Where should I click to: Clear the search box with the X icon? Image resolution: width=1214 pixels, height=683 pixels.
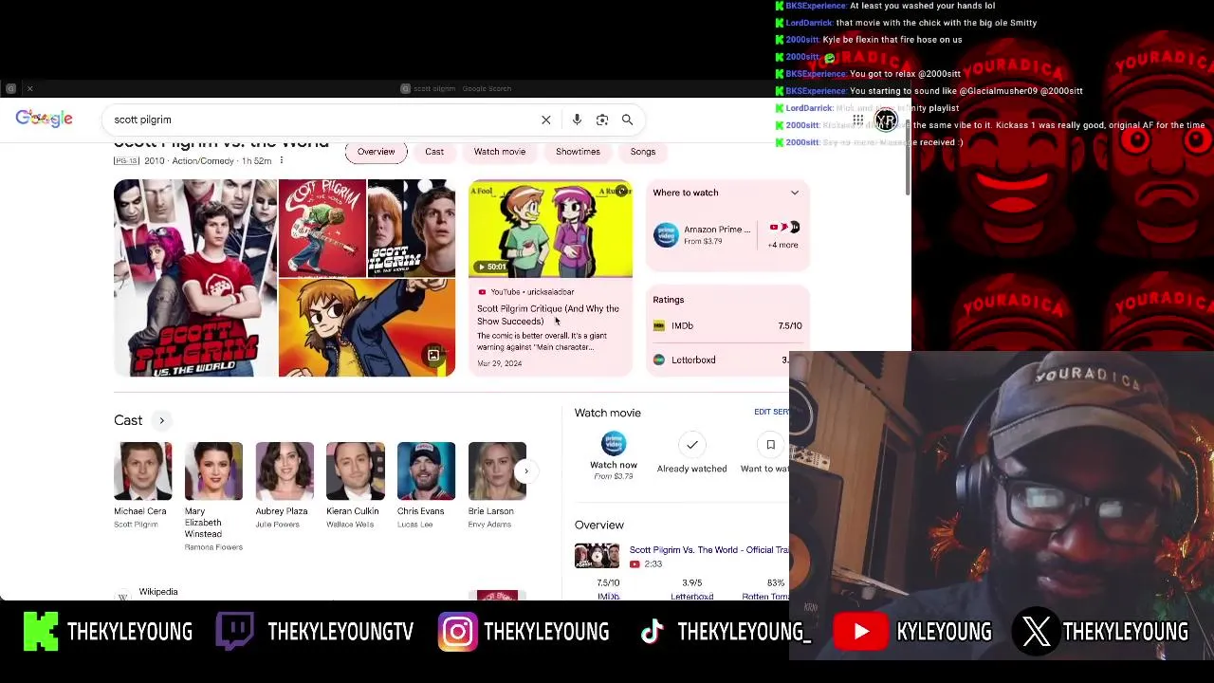(x=546, y=120)
